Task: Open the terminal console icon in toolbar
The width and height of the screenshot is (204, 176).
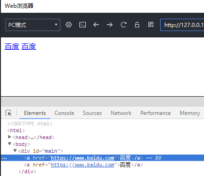Action: click(x=83, y=25)
